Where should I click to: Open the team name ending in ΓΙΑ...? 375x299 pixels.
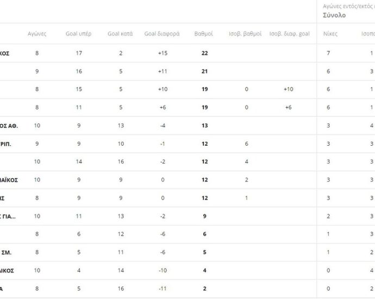(x=8, y=216)
